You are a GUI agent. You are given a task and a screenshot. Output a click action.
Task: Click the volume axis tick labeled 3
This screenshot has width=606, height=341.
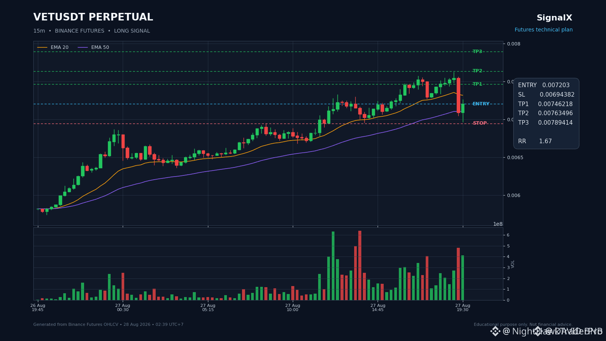point(508,268)
